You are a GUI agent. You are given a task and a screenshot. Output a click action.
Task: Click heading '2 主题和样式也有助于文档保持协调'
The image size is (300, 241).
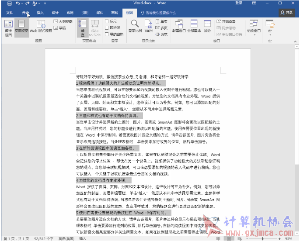tap(107, 116)
